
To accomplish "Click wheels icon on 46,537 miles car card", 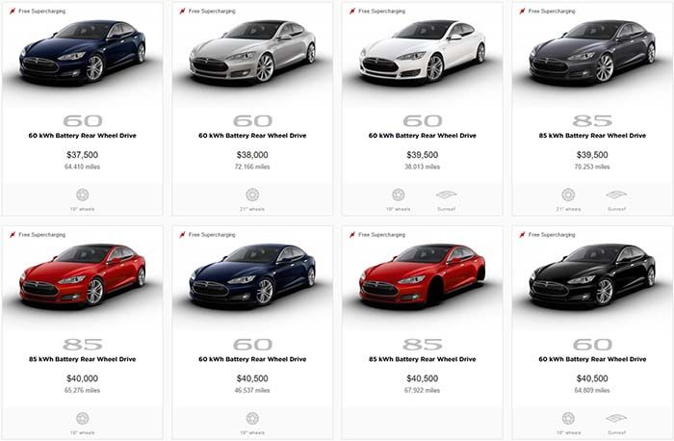I will click(x=252, y=418).
